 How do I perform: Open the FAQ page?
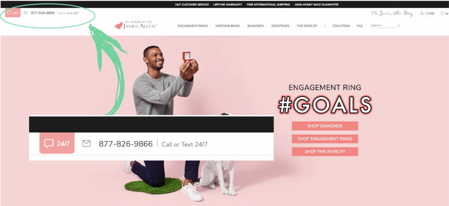pos(360,26)
